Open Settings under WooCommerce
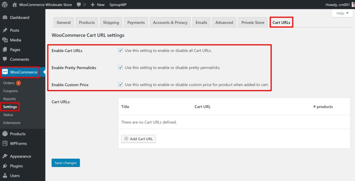The width and height of the screenshot is (355, 181). click(x=10, y=107)
